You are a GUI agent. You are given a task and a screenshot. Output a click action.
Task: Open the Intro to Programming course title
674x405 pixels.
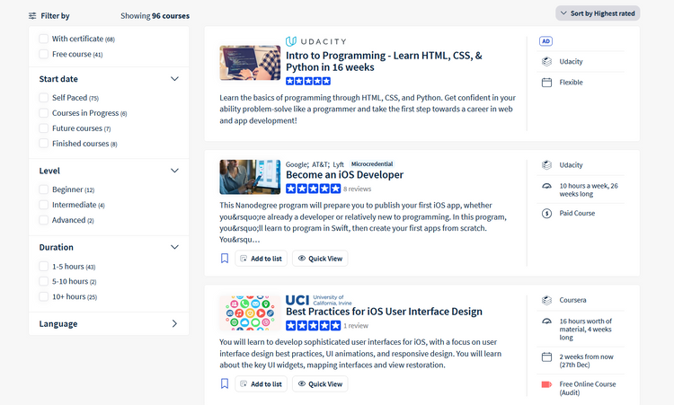384,61
